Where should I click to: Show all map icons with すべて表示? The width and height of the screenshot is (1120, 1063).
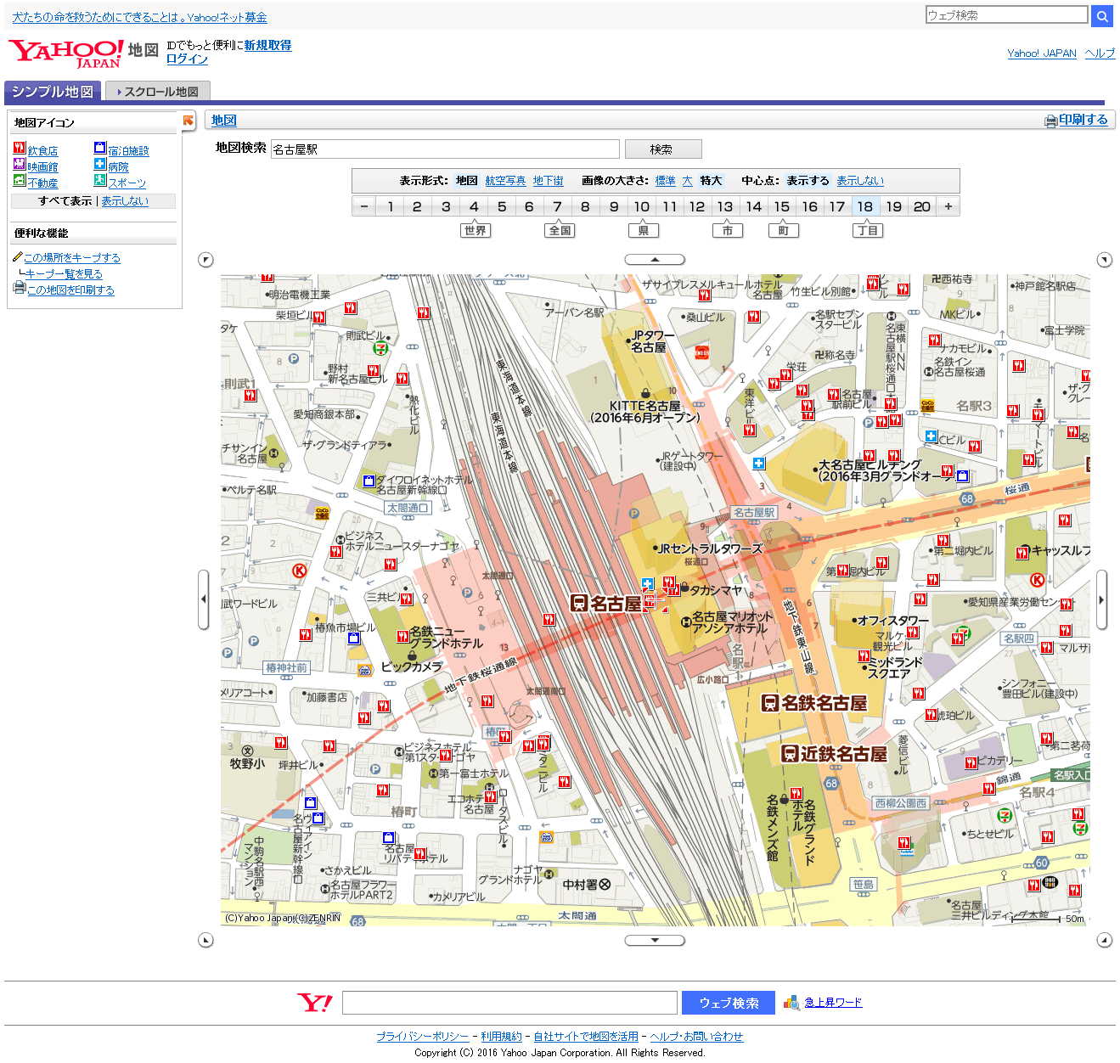tap(65, 201)
